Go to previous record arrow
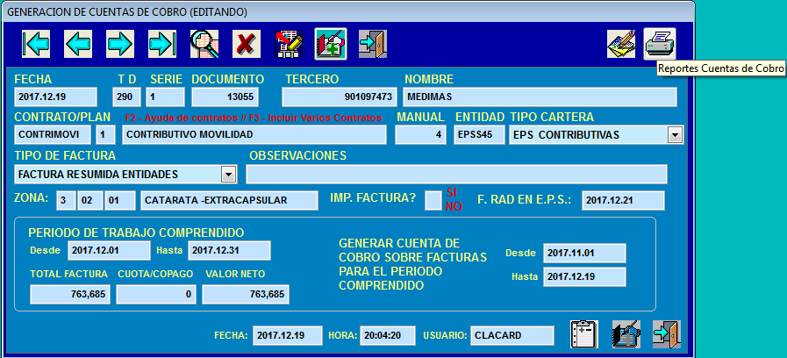The width and height of the screenshot is (787, 358). 78,44
